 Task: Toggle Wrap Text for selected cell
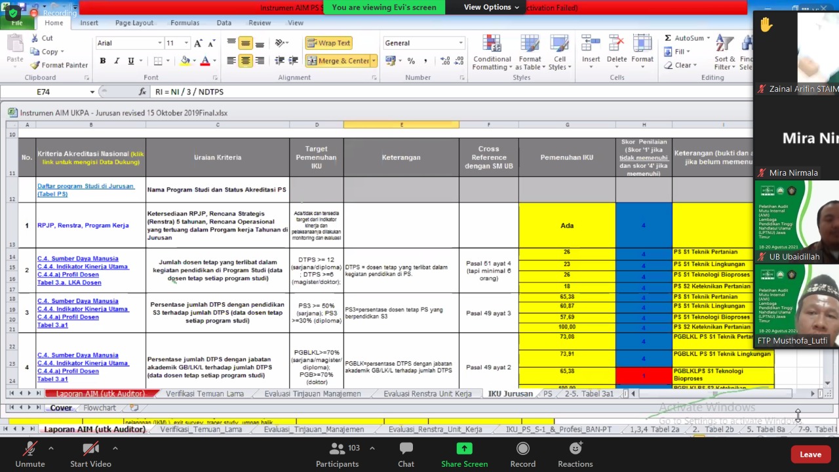pyautogui.click(x=328, y=43)
